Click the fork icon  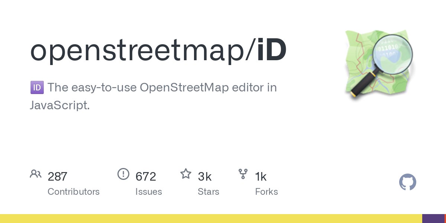coord(243,174)
